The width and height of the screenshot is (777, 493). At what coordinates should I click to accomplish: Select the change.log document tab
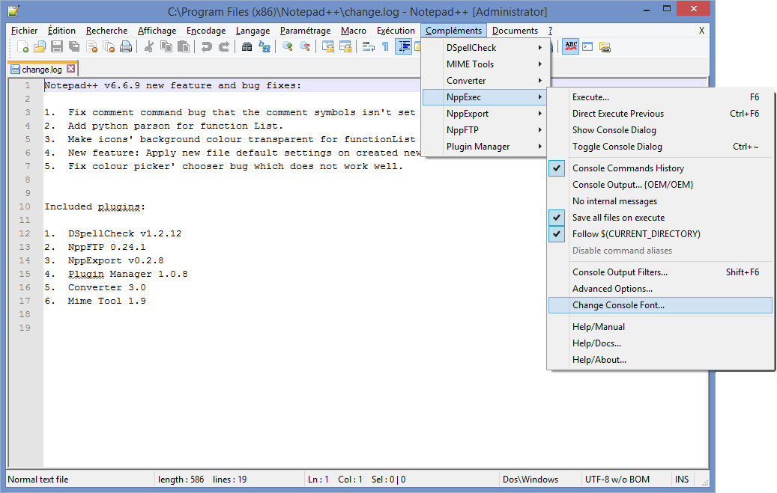click(43, 70)
